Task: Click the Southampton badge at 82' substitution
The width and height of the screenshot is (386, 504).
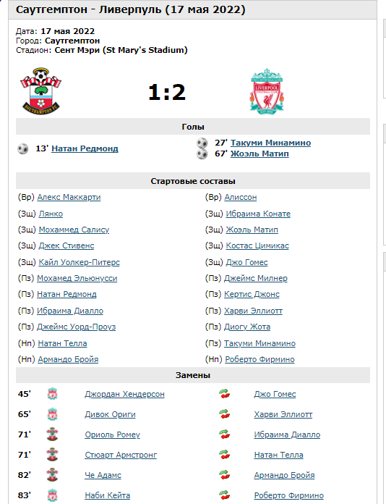Action: click(52, 475)
